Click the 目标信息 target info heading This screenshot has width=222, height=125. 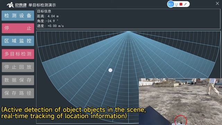[x=44, y=11]
